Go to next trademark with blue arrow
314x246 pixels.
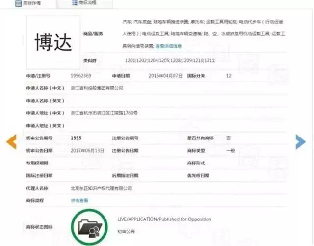(301, 142)
